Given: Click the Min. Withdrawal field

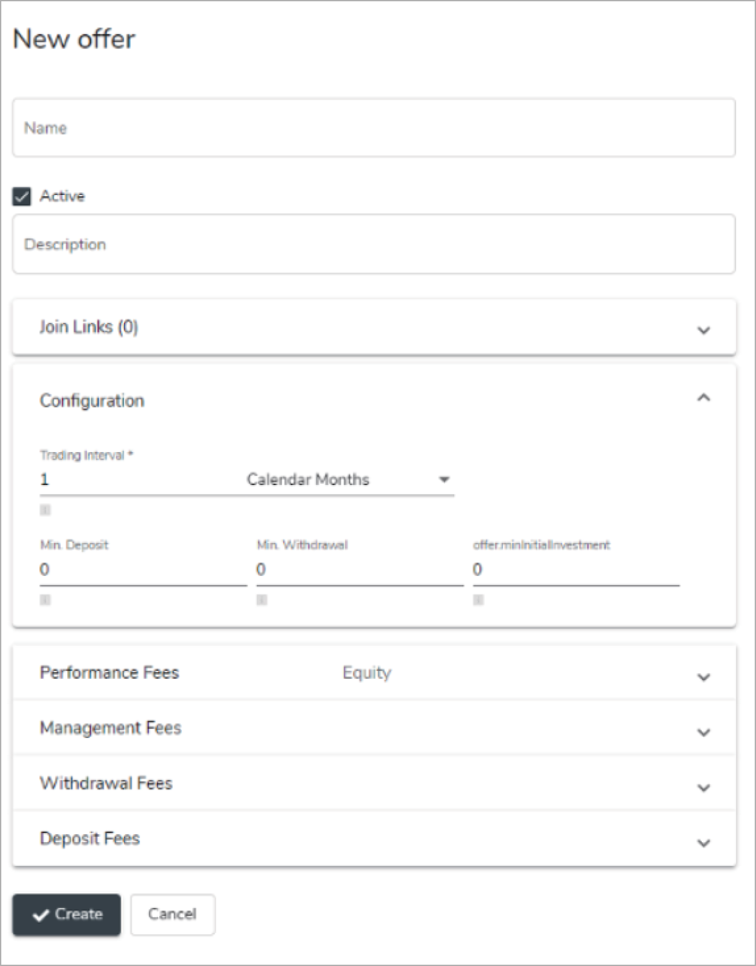Looking at the screenshot, I should (x=359, y=570).
